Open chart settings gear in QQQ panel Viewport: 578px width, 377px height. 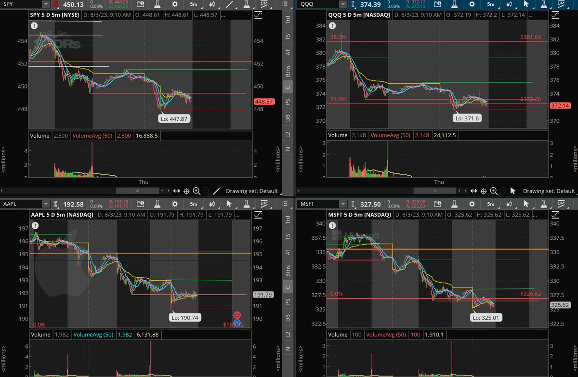472,4
